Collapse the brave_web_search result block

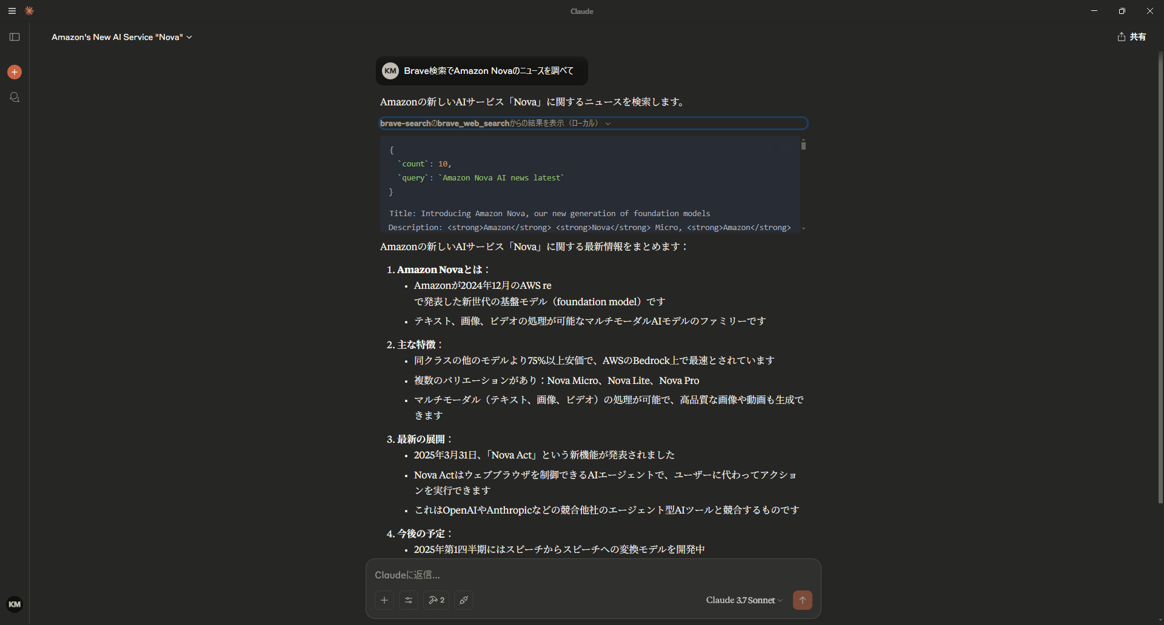click(609, 123)
